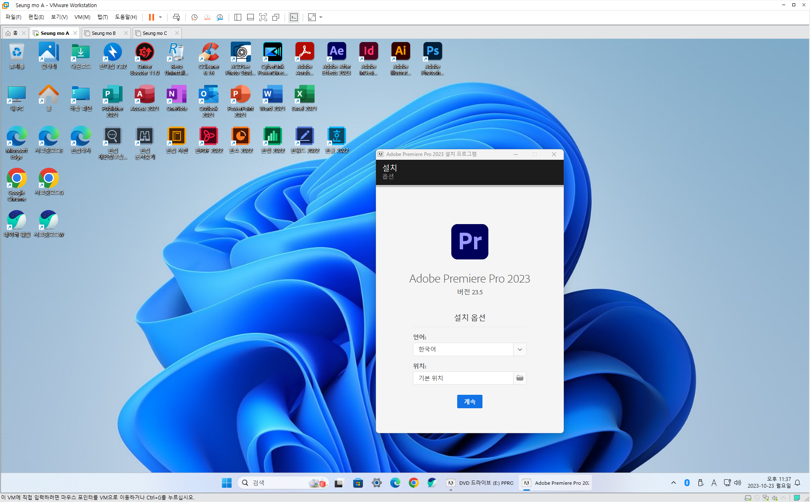Take a VM snapshot
Image resolution: width=810 pixels, height=502 pixels.
(x=194, y=17)
